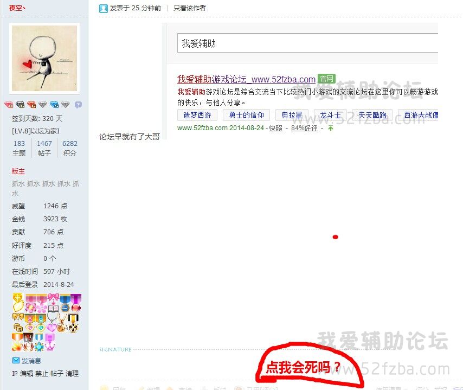Click the green up-arrow after 84%好评
This screenshot has height=390, width=463.
(330, 128)
